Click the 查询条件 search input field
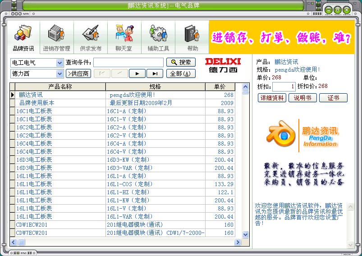This screenshot has height=256, width=362. coord(128,63)
